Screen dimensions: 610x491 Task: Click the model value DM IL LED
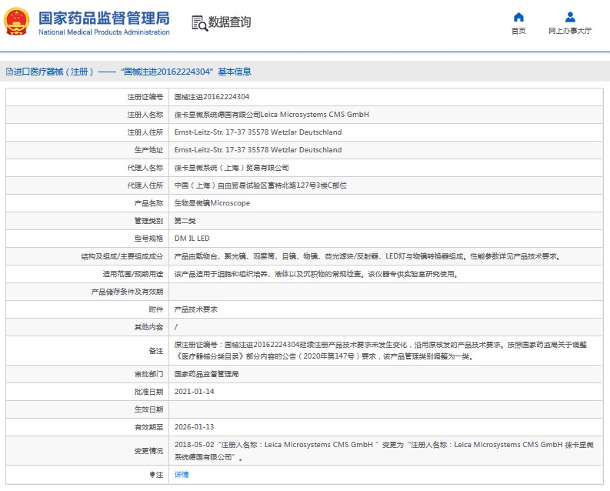pyautogui.click(x=192, y=239)
